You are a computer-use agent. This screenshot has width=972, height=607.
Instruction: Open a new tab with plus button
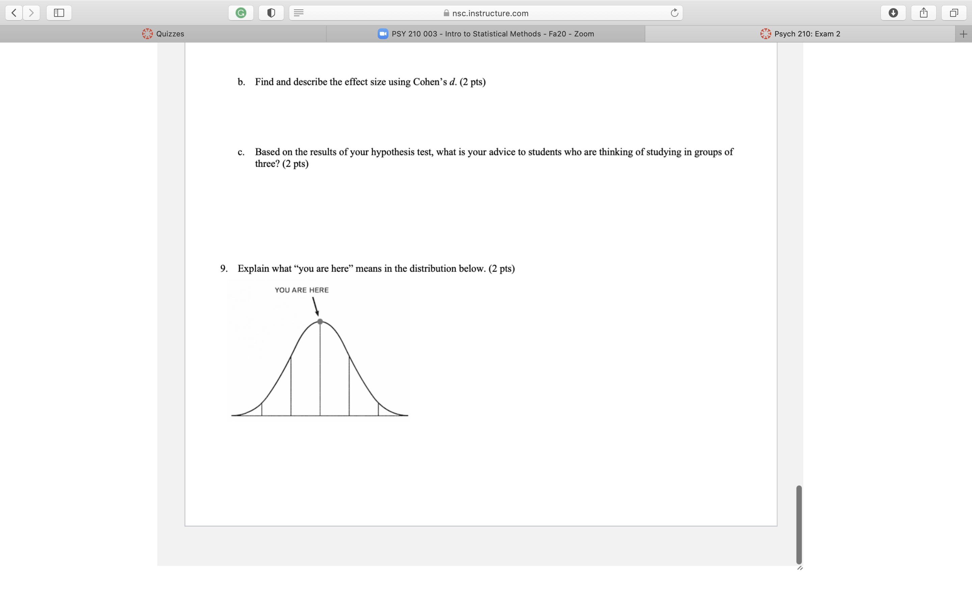point(963,34)
